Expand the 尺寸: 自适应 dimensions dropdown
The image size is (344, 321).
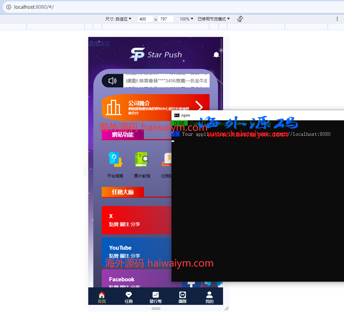coord(118,19)
